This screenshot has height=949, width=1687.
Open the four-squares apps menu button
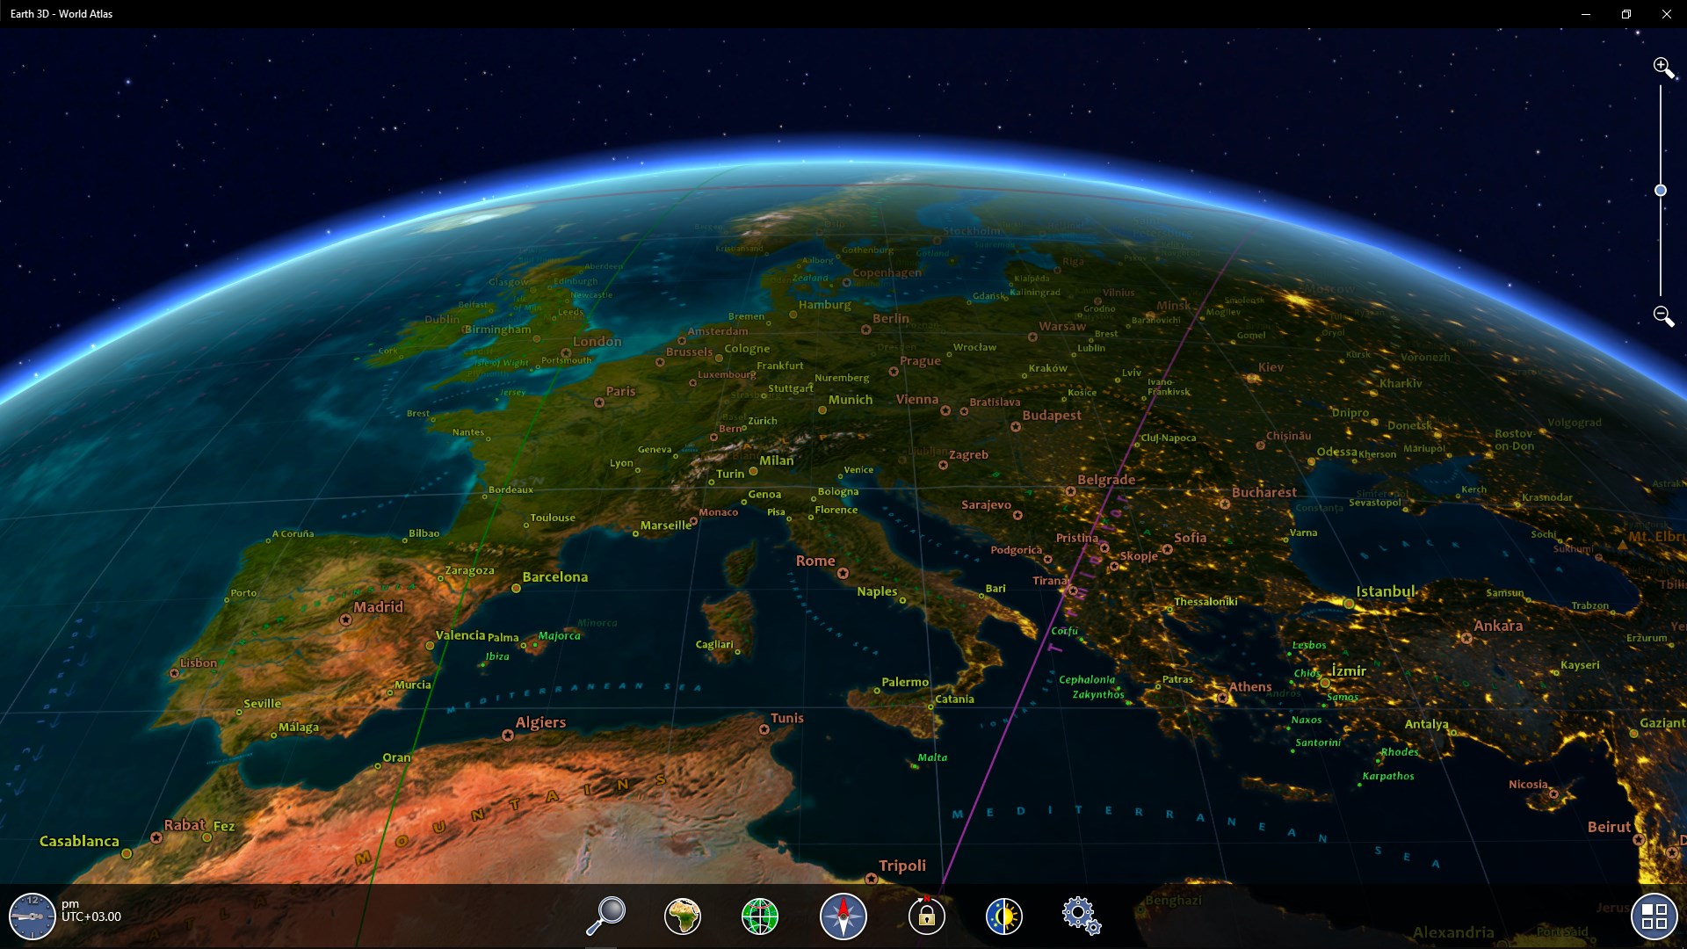(1654, 916)
